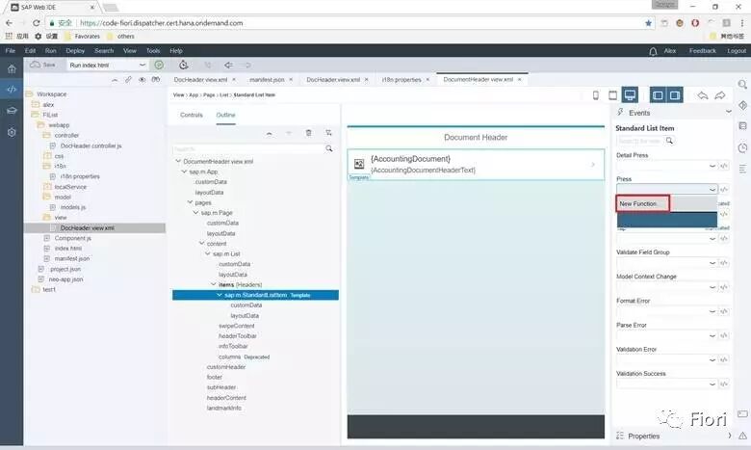Click the green Run button icon
Image resolution: width=751 pixels, height=450 pixels.
tap(159, 65)
